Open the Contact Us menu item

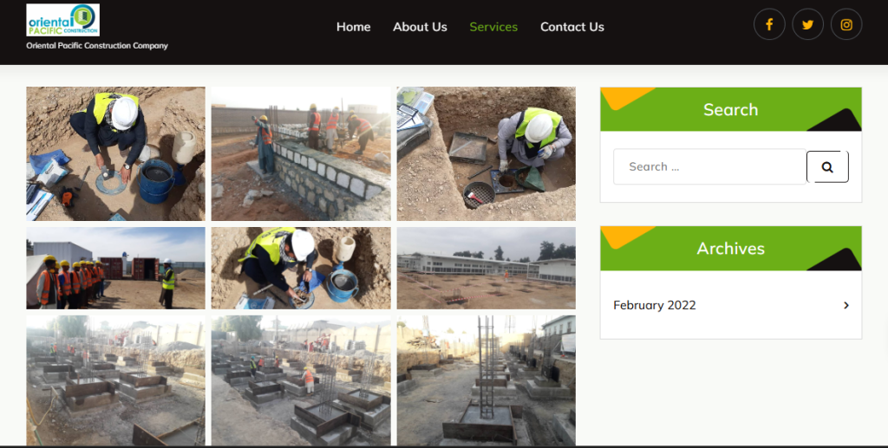(571, 27)
